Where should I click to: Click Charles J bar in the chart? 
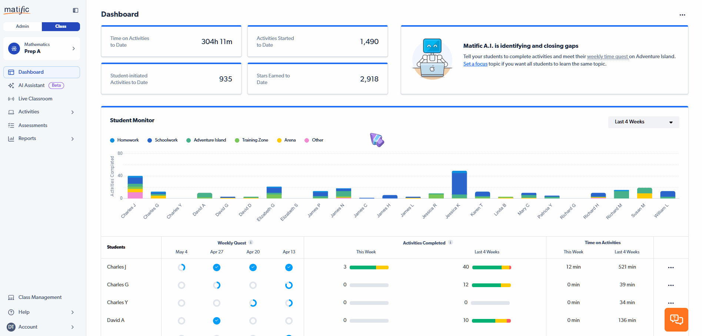(135, 187)
